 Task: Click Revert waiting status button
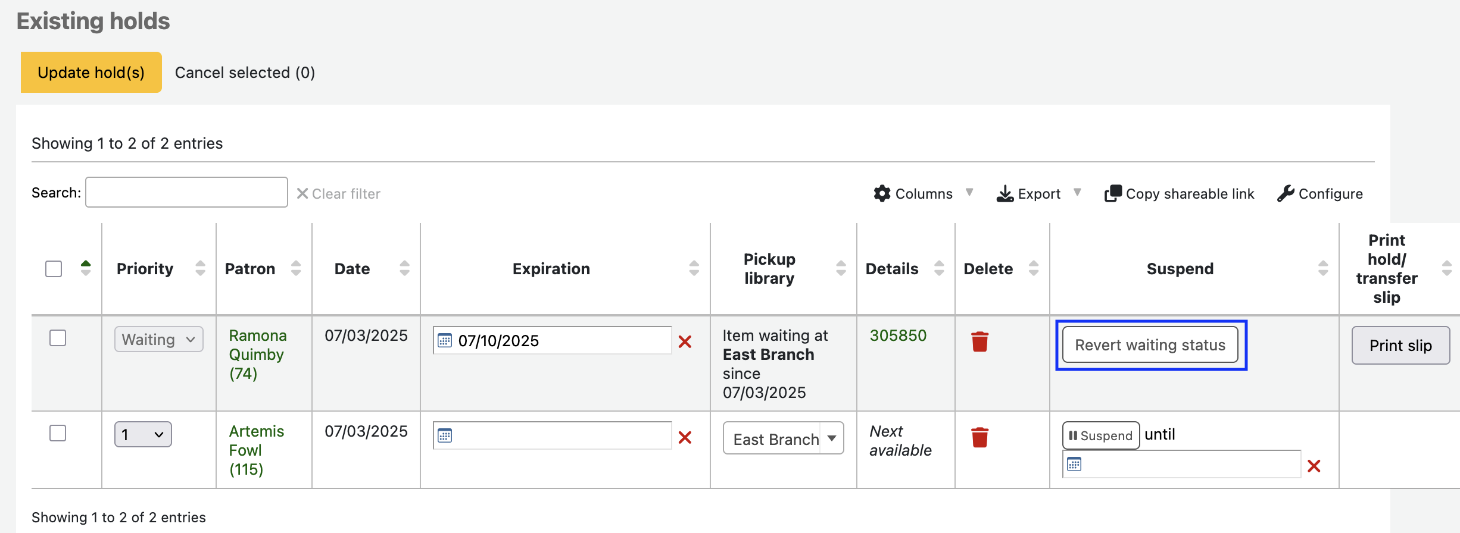click(x=1150, y=345)
